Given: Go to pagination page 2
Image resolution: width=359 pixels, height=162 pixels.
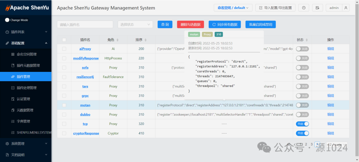Looking at the screenshot, I should [x=306, y=144].
